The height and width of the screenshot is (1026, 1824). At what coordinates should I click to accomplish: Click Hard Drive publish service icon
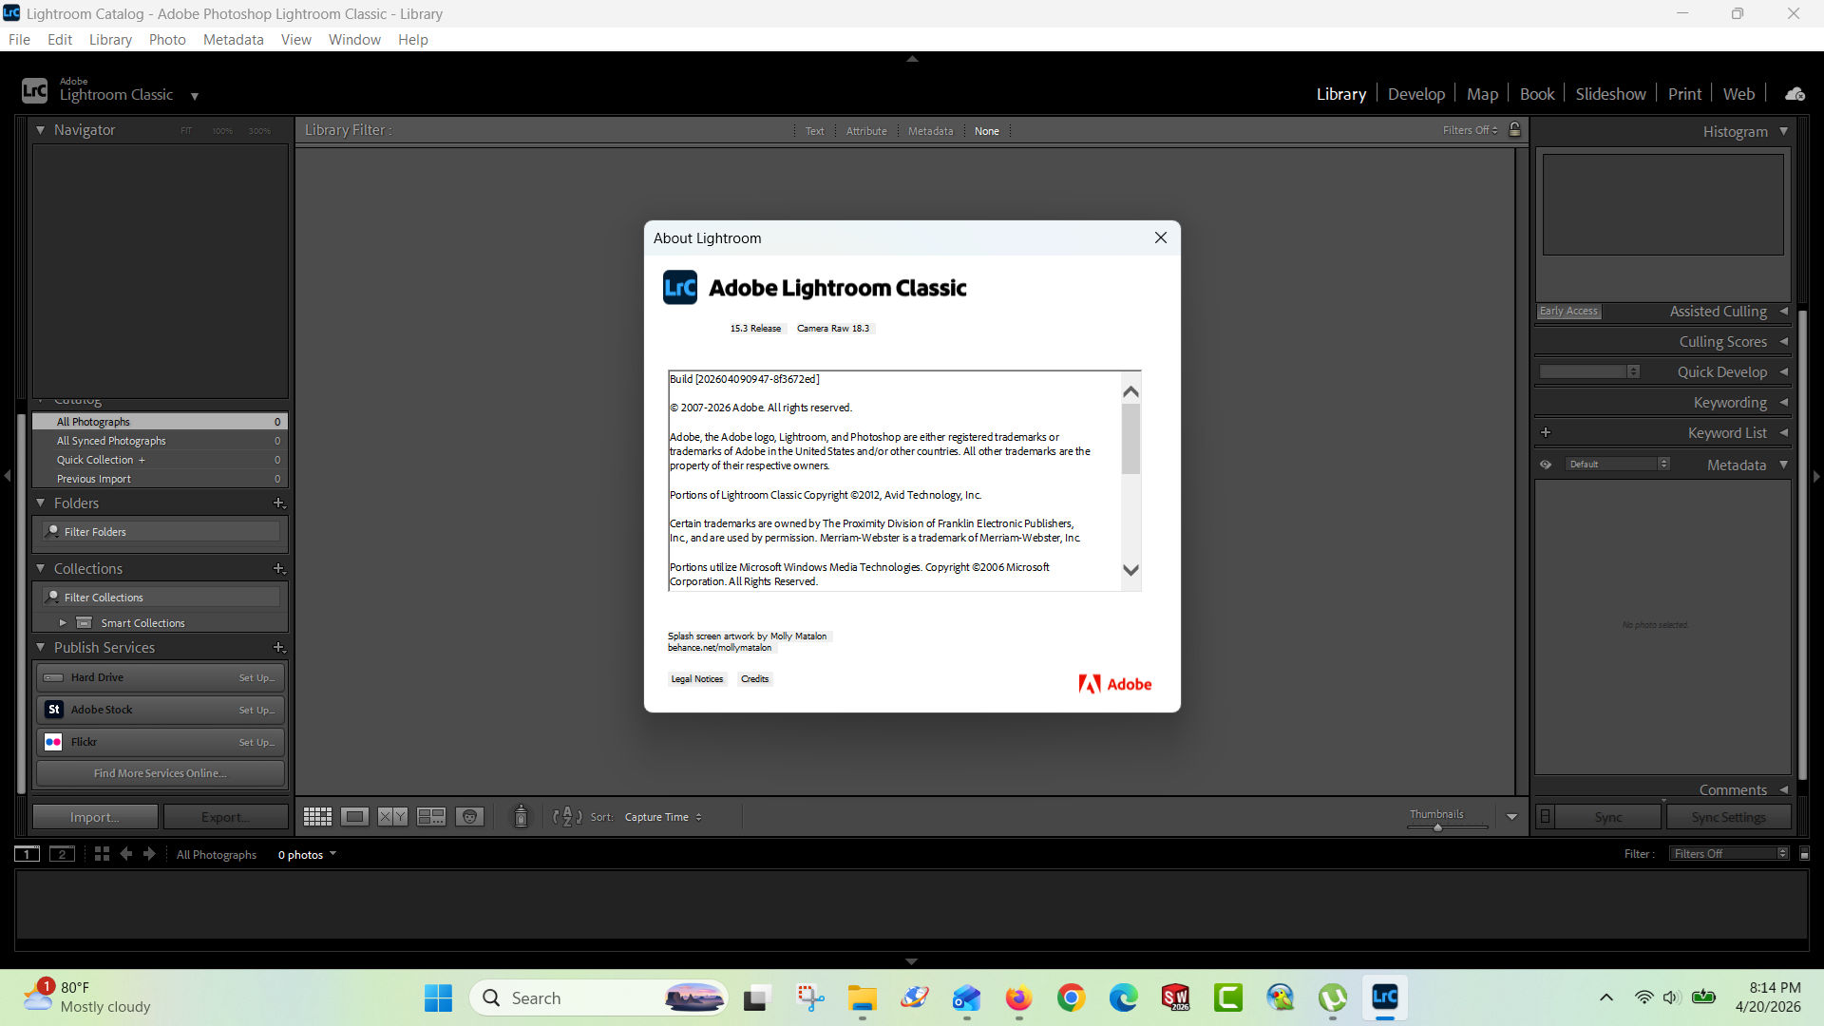pyautogui.click(x=54, y=677)
